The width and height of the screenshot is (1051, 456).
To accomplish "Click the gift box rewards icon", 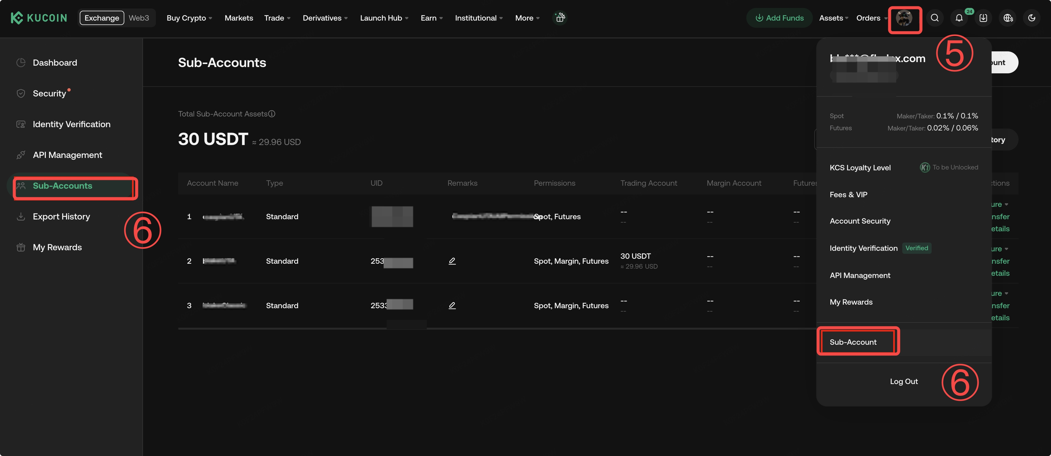I will tap(560, 18).
